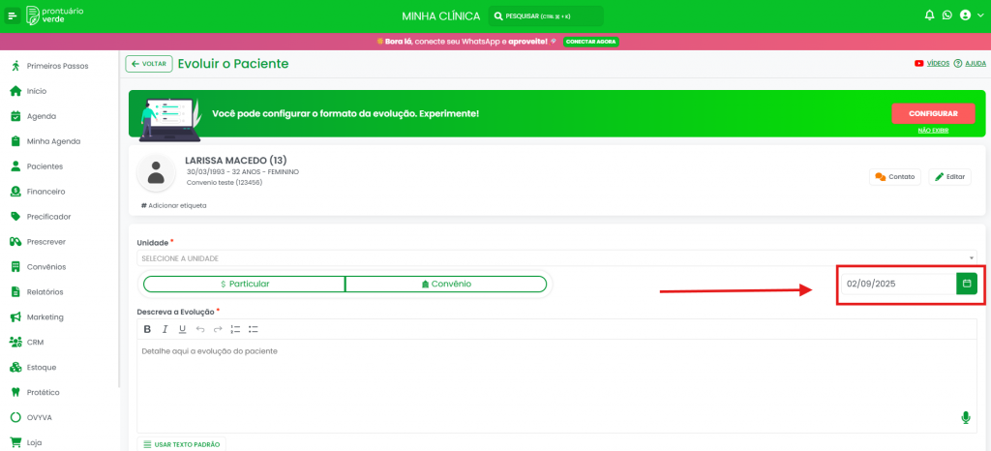Select the Convênio payment option

click(x=446, y=284)
